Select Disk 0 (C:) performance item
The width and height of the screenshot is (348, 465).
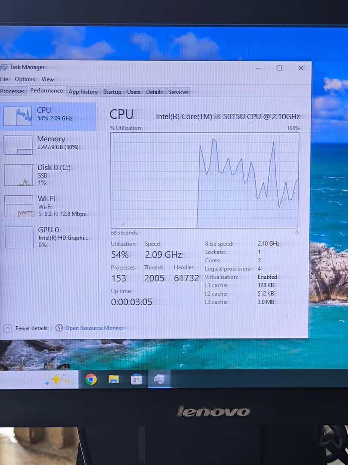[x=49, y=175]
